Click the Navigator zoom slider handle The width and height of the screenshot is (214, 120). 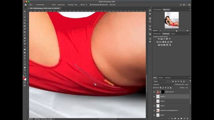click(177, 31)
